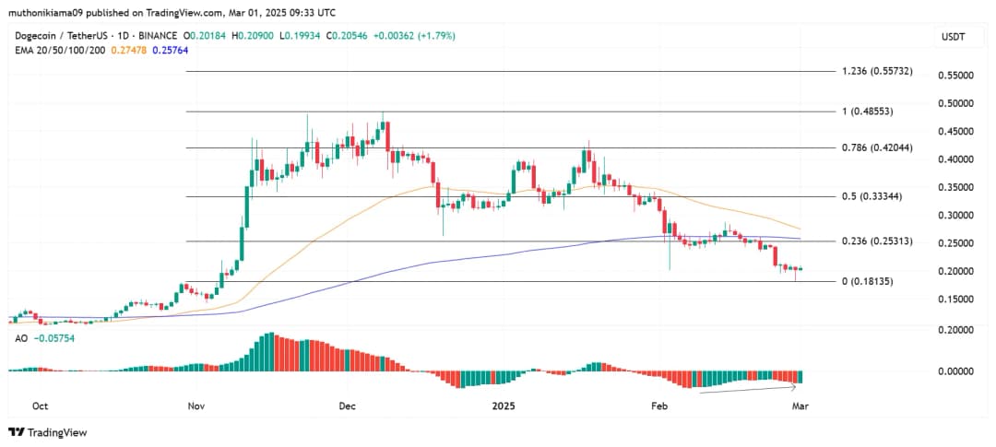Click the 2025 label on time axis

pyautogui.click(x=504, y=406)
